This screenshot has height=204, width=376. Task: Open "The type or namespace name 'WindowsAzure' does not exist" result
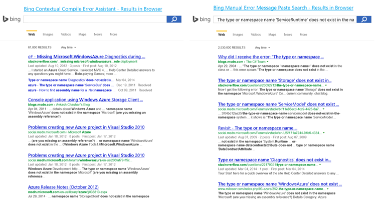[280, 184]
